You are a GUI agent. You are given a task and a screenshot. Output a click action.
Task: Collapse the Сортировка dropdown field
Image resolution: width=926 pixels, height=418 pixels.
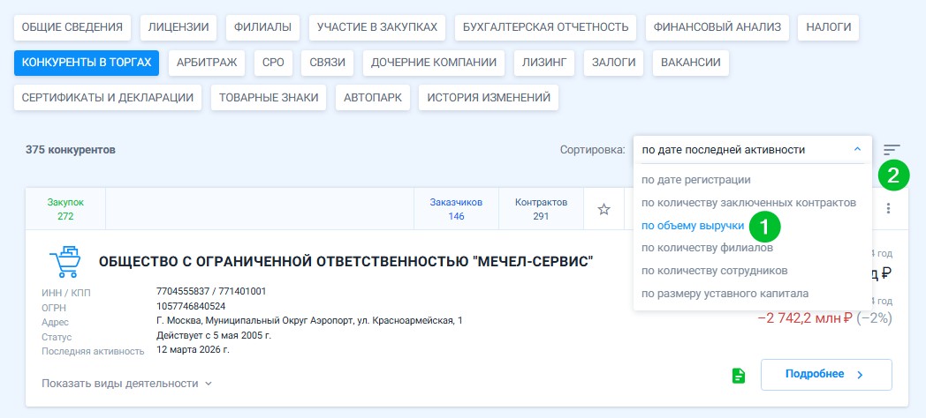pyautogui.click(x=753, y=150)
